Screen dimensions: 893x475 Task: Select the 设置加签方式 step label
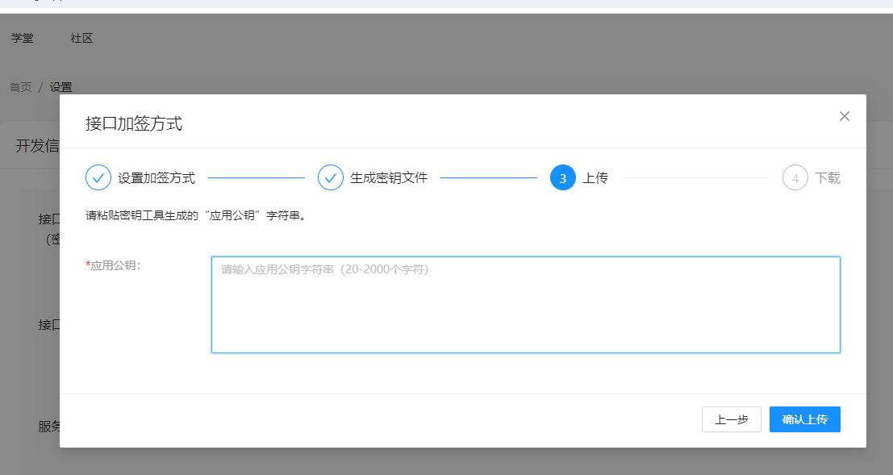click(x=156, y=178)
